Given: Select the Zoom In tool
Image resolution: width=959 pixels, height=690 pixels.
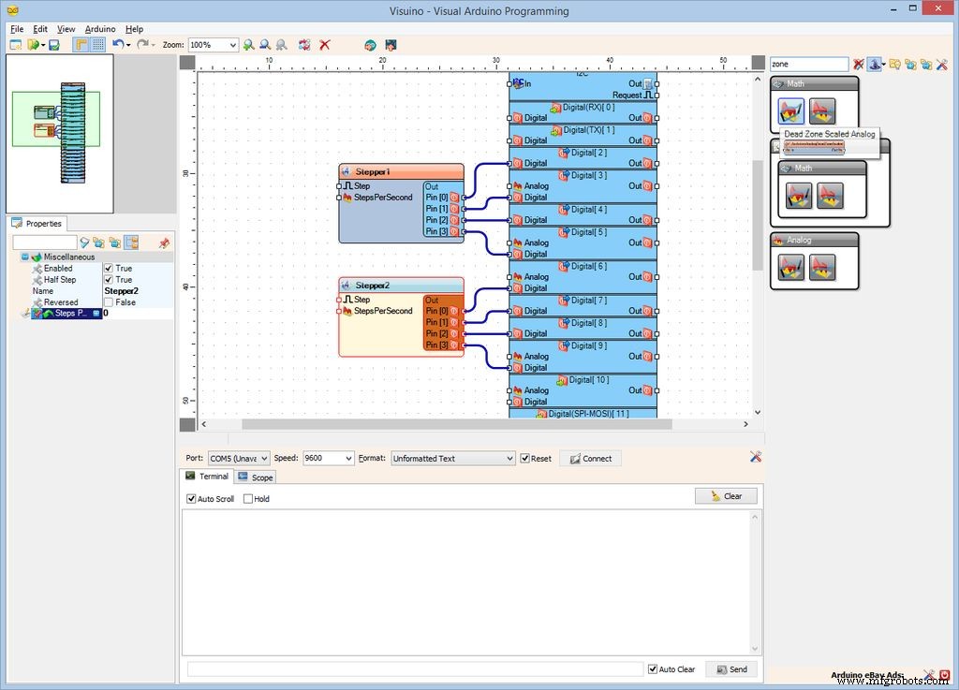Looking at the screenshot, I should click(248, 45).
